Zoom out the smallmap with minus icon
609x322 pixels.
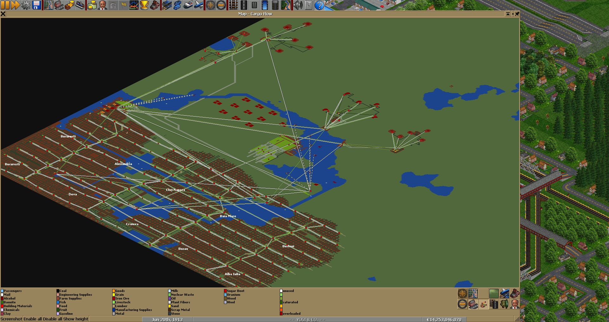pos(462,304)
